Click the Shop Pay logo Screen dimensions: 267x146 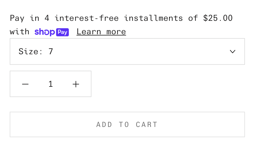tap(51, 32)
